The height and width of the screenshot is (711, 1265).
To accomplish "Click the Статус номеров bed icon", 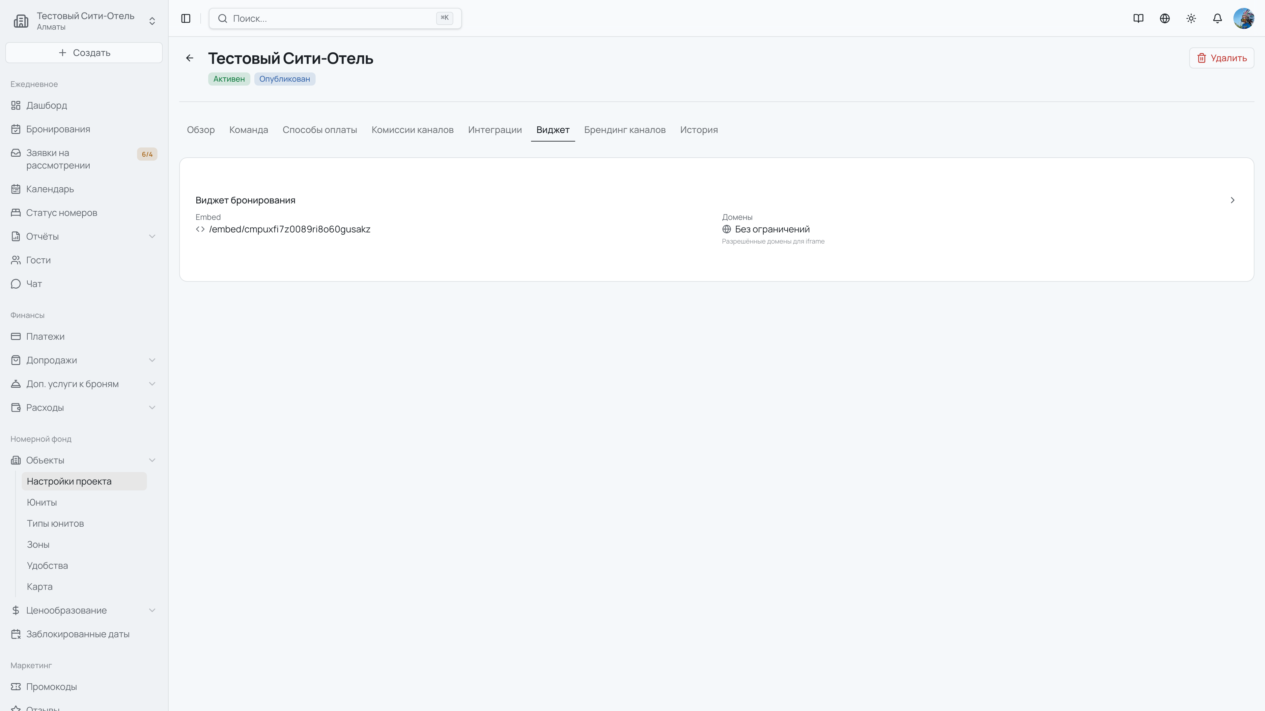I will click(x=16, y=212).
